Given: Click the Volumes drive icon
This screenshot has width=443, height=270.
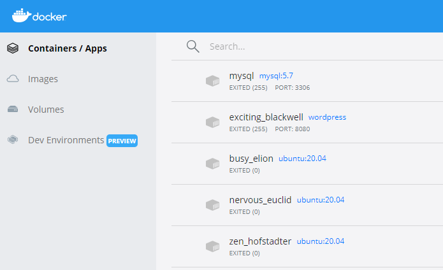Looking at the screenshot, I should 13,109.
